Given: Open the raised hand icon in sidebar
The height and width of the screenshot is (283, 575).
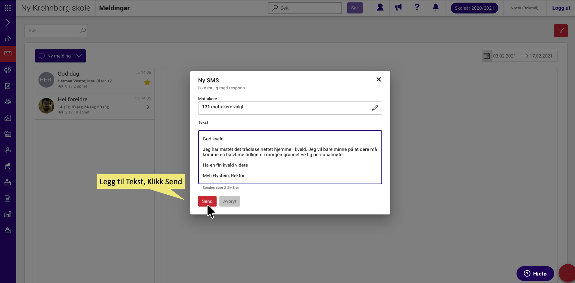Looking at the screenshot, I should (8, 166).
